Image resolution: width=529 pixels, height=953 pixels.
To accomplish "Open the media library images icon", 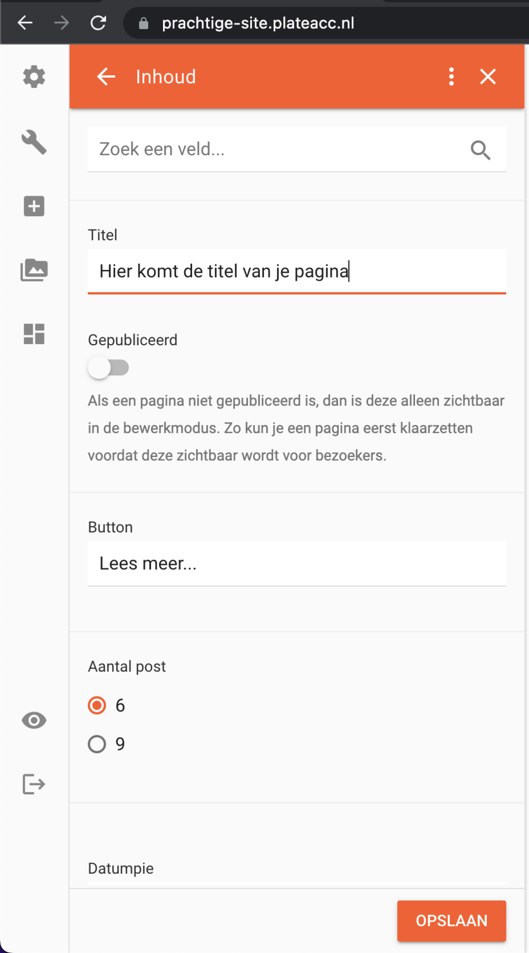I will pyautogui.click(x=34, y=270).
